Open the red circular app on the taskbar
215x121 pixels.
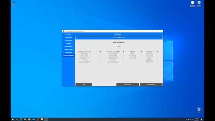click(38, 119)
